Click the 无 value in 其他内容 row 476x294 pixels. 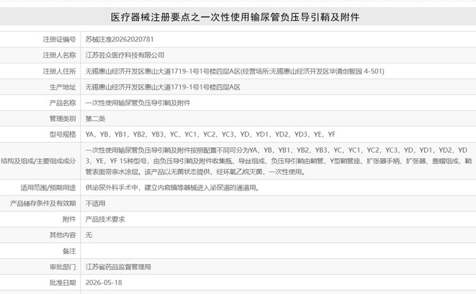[89, 235]
